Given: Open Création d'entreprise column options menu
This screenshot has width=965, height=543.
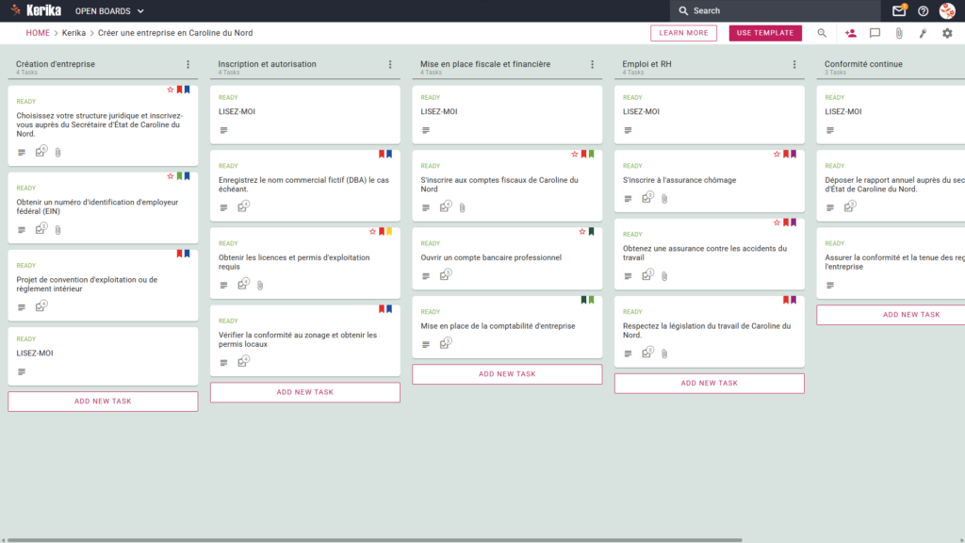Looking at the screenshot, I should (188, 64).
